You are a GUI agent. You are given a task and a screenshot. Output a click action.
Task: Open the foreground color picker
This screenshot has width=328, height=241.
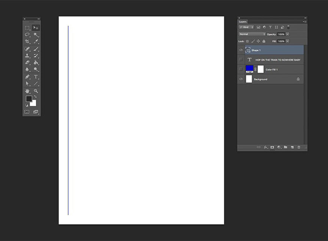coord(28,98)
